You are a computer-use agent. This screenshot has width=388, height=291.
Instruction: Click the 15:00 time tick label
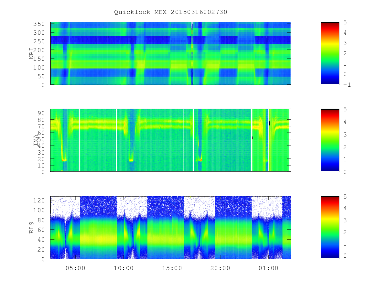coord(172,268)
